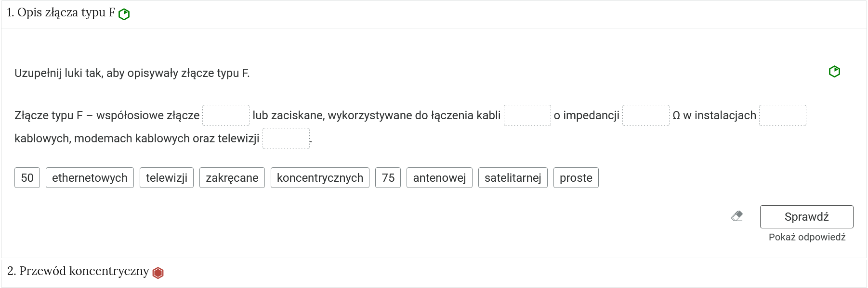
Task: Click the red hexagon beside Przewód koncentryczny
Action: pyautogui.click(x=158, y=272)
